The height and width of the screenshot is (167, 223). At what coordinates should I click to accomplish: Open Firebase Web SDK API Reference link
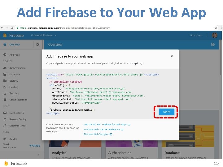click(x=103, y=129)
